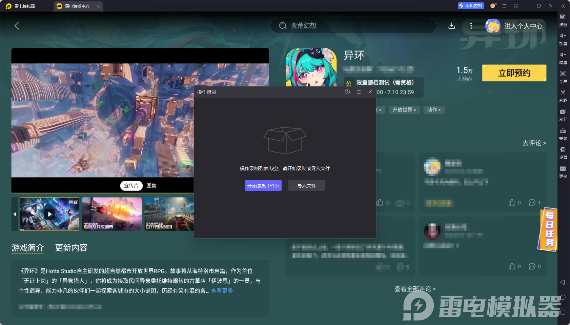The image size is (570, 325).
Task: Click the left carousel arrow under the trailer
Action: tap(15, 214)
